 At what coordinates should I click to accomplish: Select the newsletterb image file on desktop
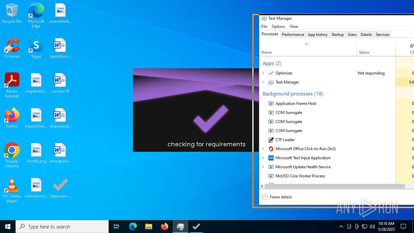point(60,14)
